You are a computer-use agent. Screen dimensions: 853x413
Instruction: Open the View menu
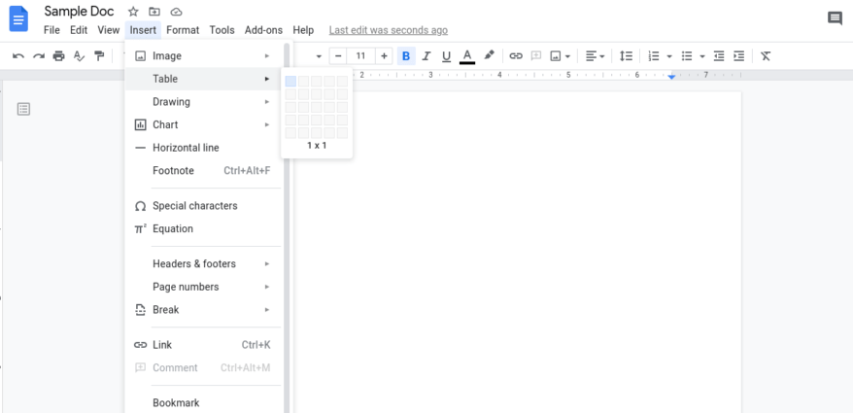(108, 30)
